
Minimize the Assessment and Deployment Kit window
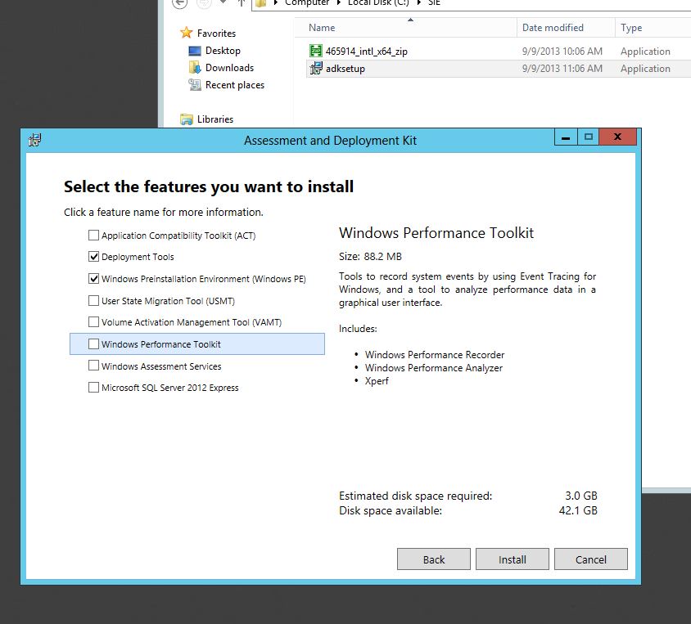point(566,137)
